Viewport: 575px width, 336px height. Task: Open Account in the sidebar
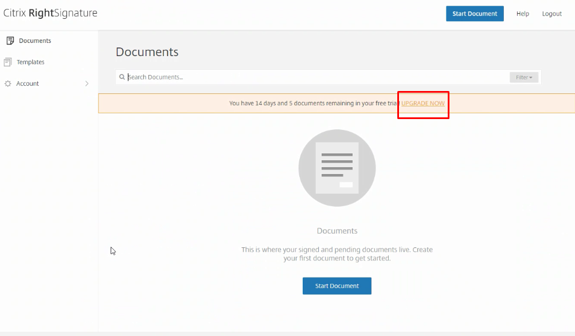coord(28,84)
